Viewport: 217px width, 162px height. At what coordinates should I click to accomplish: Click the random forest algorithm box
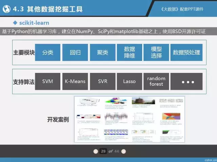pyautogui.click(x=156, y=81)
